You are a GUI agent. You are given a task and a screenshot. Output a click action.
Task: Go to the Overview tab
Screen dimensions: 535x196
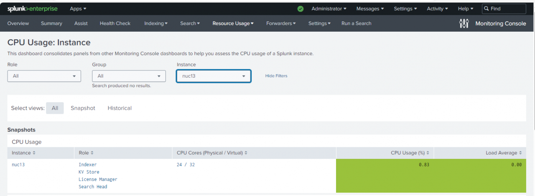click(18, 23)
